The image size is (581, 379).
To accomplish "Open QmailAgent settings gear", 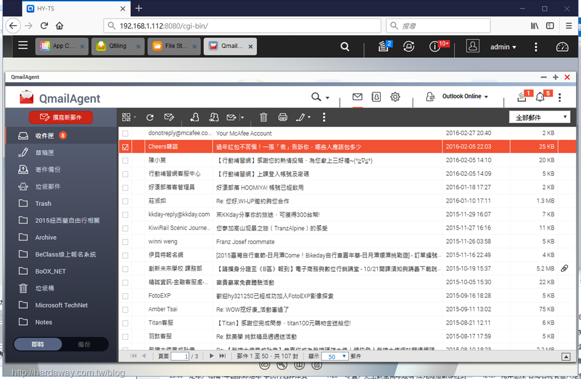I will (x=395, y=96).
